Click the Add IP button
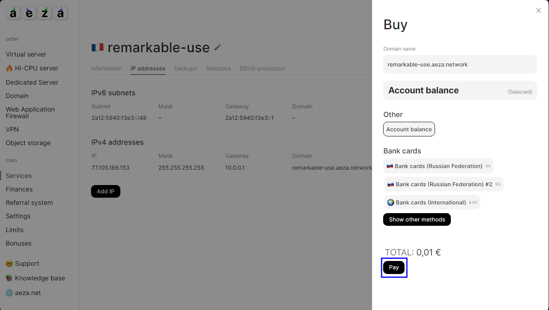The width and height of the screenshot is (549, 310). [x=106, y=191]
